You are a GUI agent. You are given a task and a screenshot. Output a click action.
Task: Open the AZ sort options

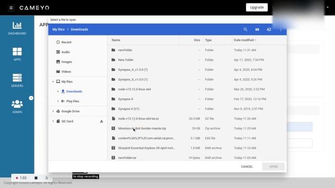[x=269, y=29]
